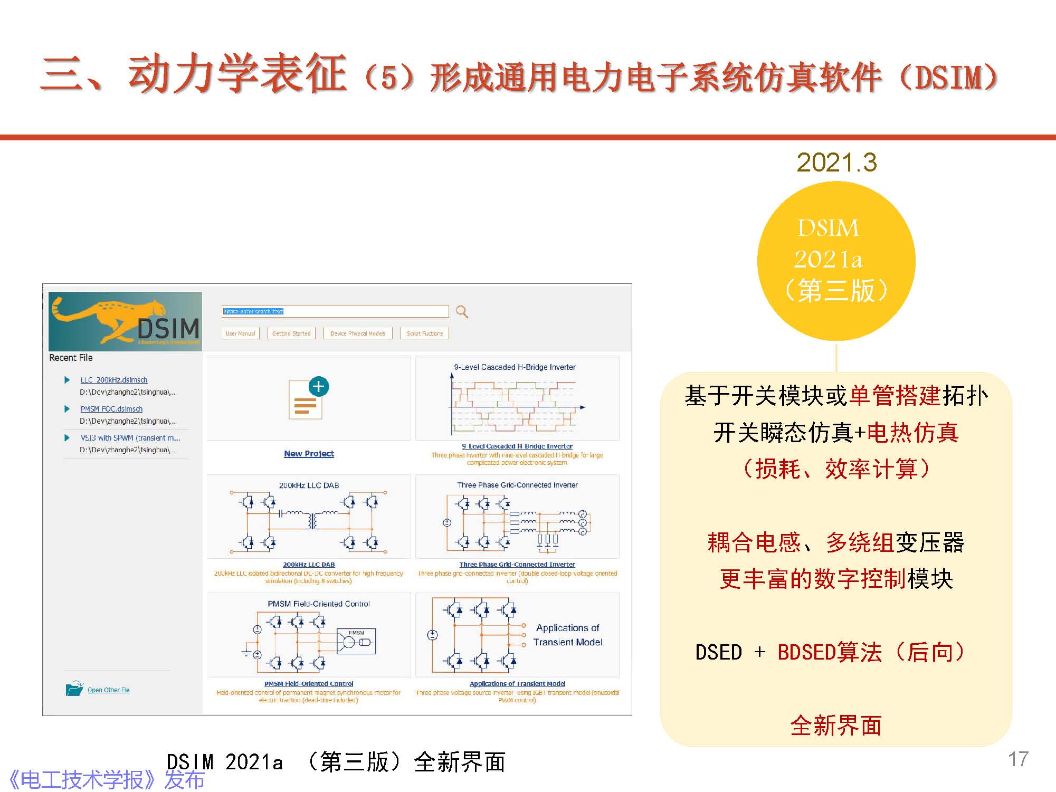Screen dimensions: 1056x792
Task: Click path text under PMSM FOC.dsimsch
Action: click(x=128, y=422)
